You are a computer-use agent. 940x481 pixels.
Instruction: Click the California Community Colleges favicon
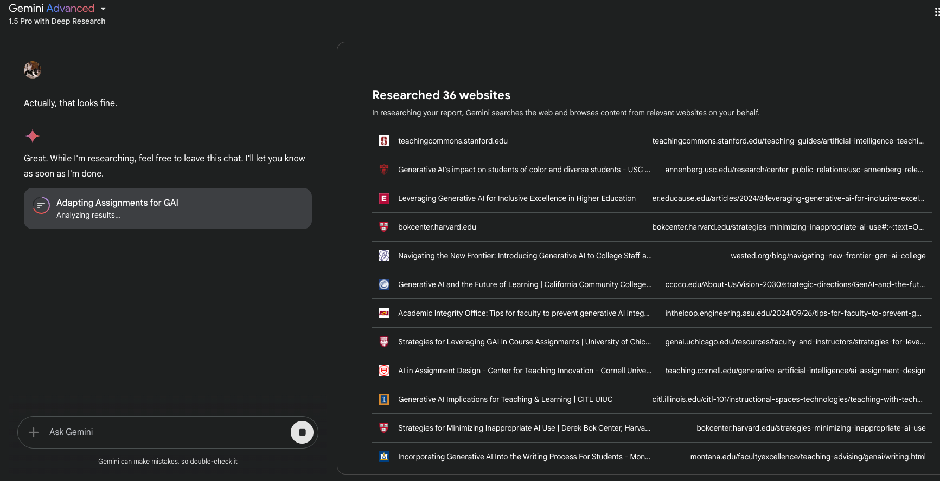[x=384, y=284]
